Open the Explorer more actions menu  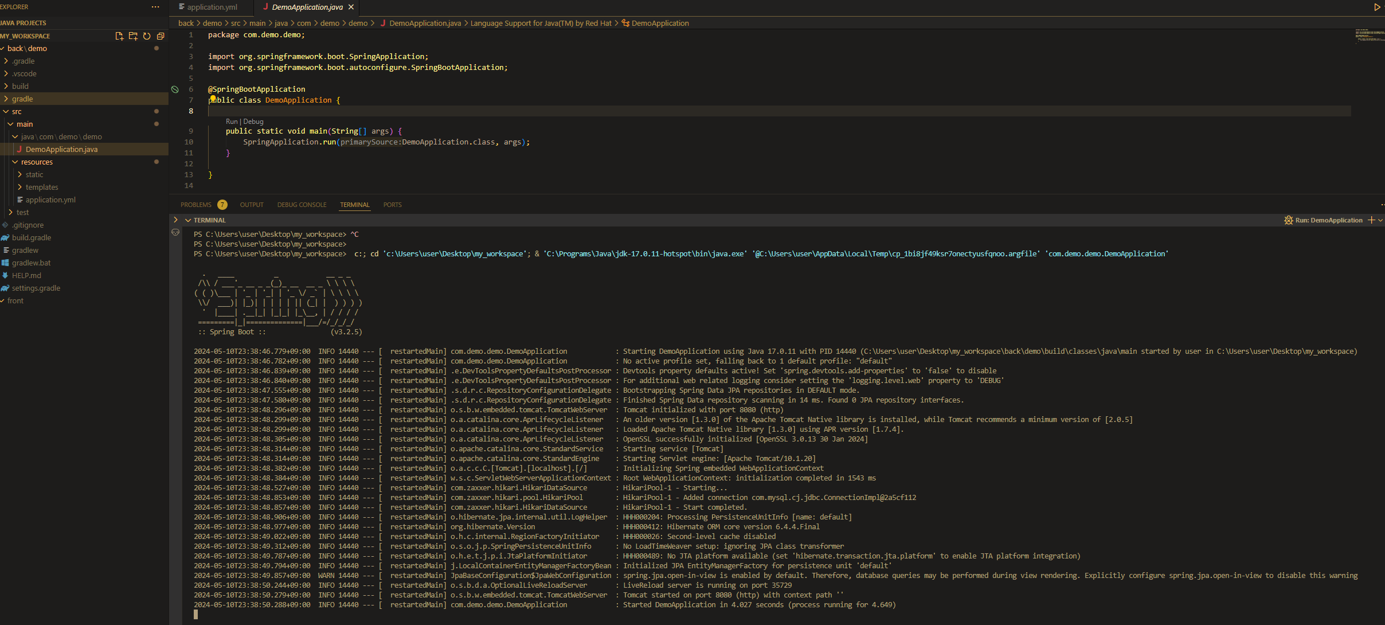coord(155,7)
